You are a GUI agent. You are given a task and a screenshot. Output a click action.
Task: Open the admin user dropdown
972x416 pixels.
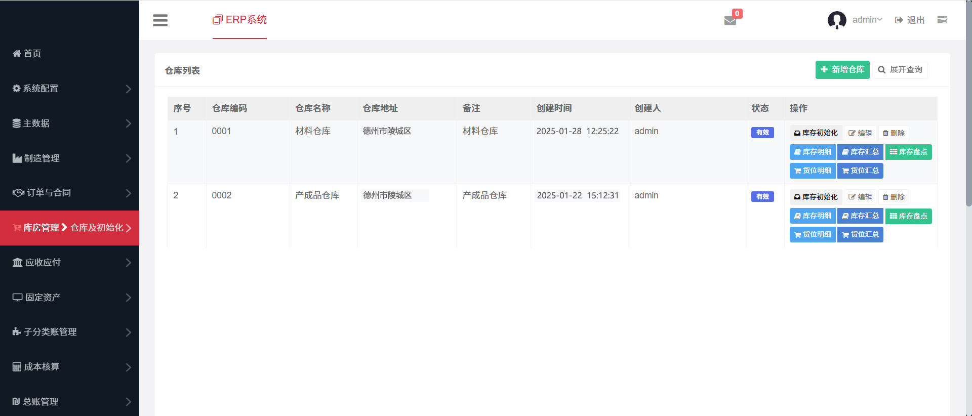pyautogui.click(x=867, y=20)
